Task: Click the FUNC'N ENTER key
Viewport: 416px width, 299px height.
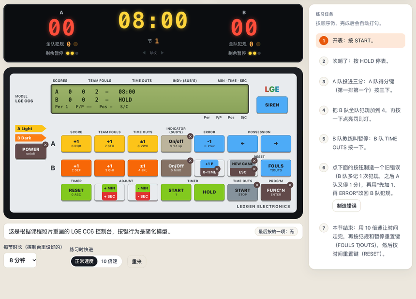Action: tap(276, 192)
